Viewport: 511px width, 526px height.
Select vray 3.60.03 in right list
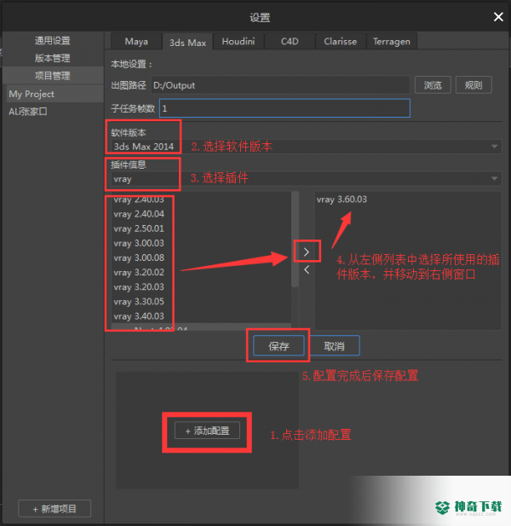408,199
